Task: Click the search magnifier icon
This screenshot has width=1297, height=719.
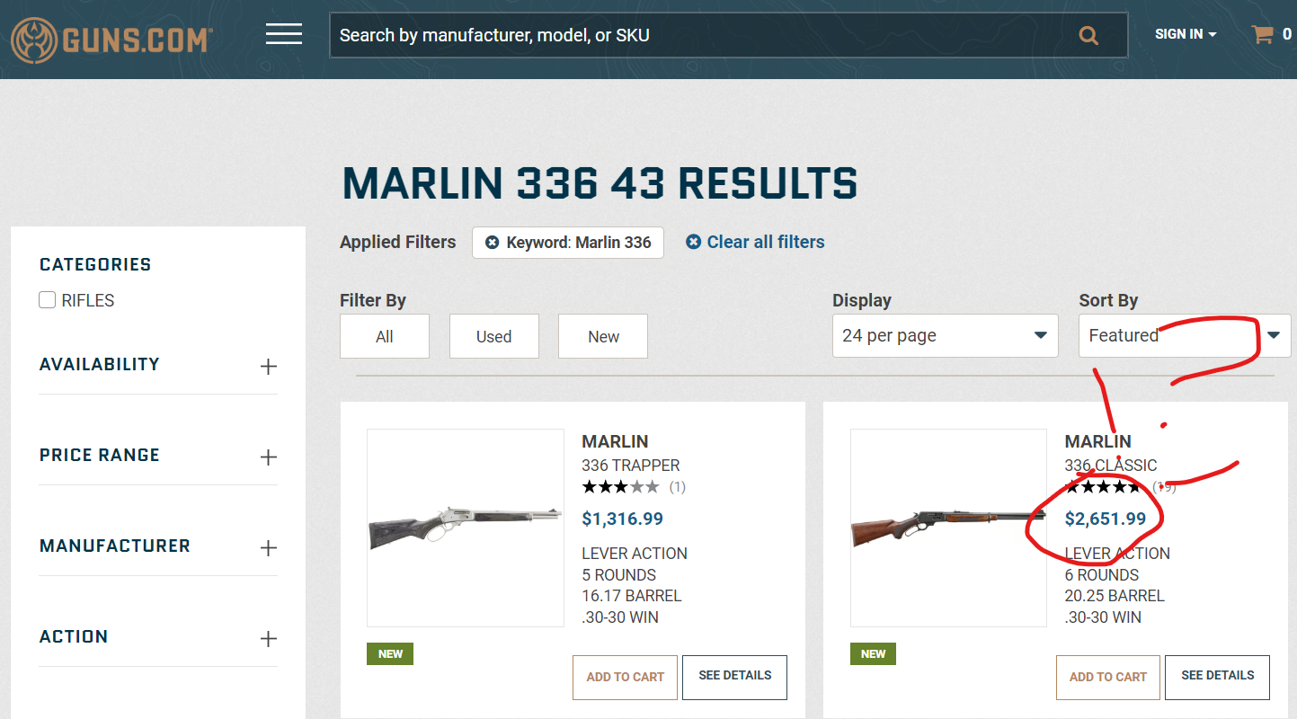Action: pyautogui.click(x=1088, y=36)
